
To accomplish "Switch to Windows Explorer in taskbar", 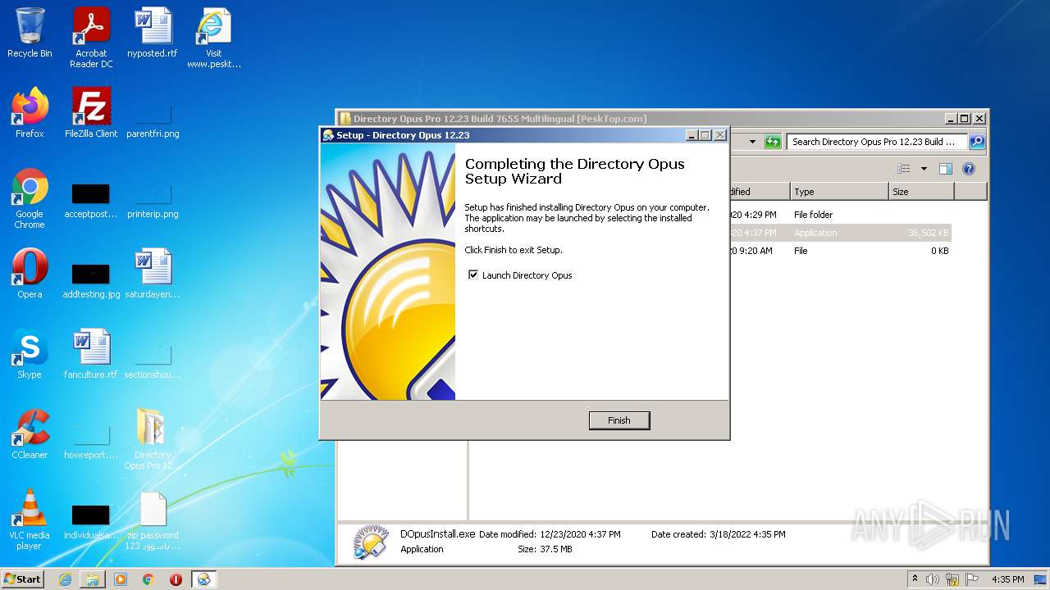I will [93, 579].
